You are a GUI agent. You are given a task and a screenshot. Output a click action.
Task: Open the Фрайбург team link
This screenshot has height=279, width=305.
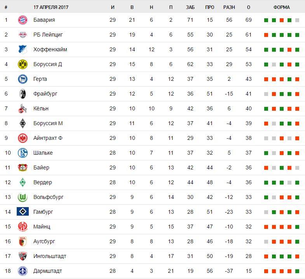pos(46,94)
